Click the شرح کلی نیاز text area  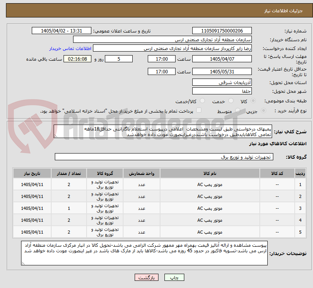[163, 131]
